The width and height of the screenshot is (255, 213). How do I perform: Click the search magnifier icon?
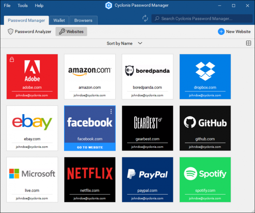(157, 19)
